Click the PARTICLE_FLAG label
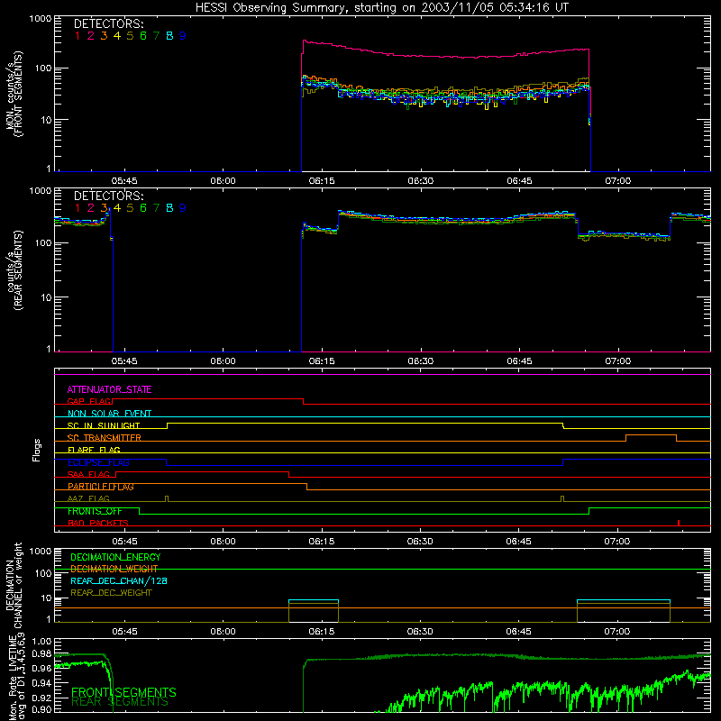721x721 pixels. (x=101, y=487)
